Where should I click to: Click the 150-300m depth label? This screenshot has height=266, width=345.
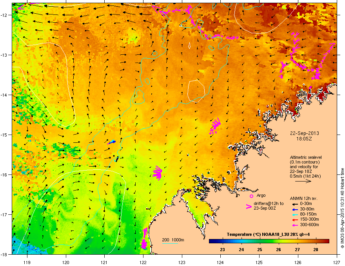[x=309, y=219]
